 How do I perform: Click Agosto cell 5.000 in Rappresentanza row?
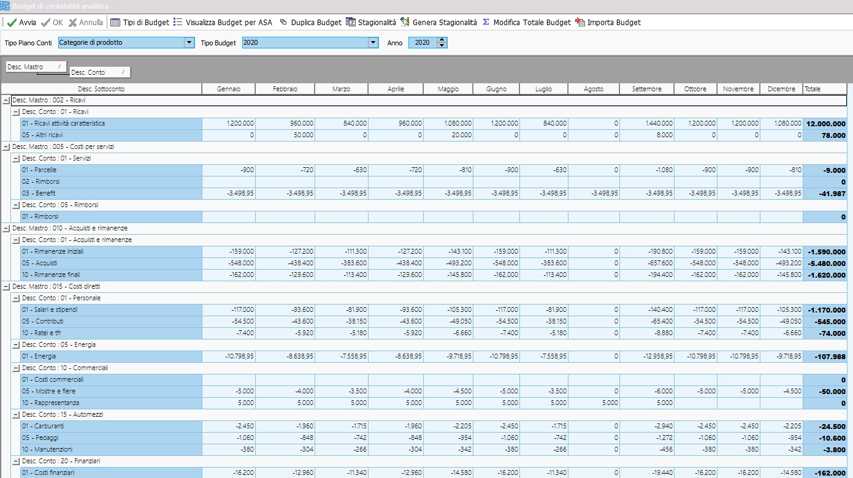(x=594, y=403)
